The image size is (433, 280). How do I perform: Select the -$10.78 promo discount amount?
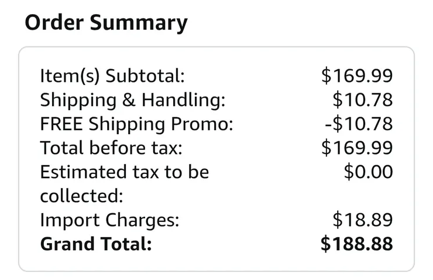[x=360, y=124]
